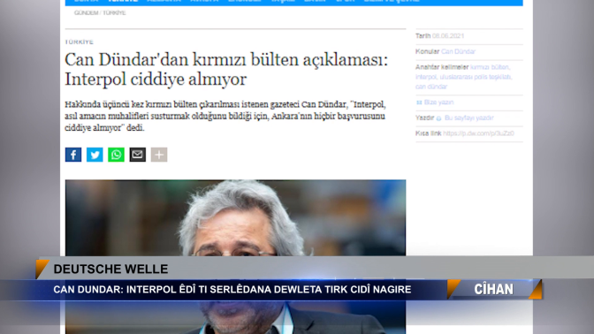Open the Can Dündar article photo
Viewport: 594px width, 334px height.
[x=235, y=217]
